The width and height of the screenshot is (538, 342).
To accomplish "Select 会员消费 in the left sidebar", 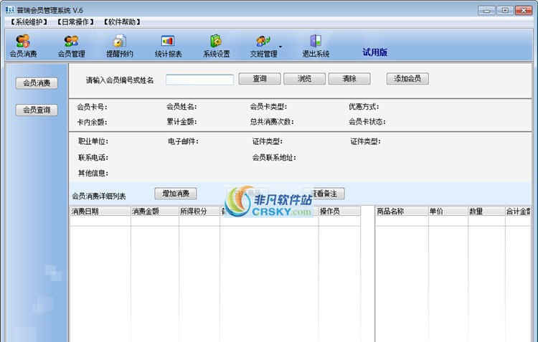I will pyautogui.click(x=37, y=83).
